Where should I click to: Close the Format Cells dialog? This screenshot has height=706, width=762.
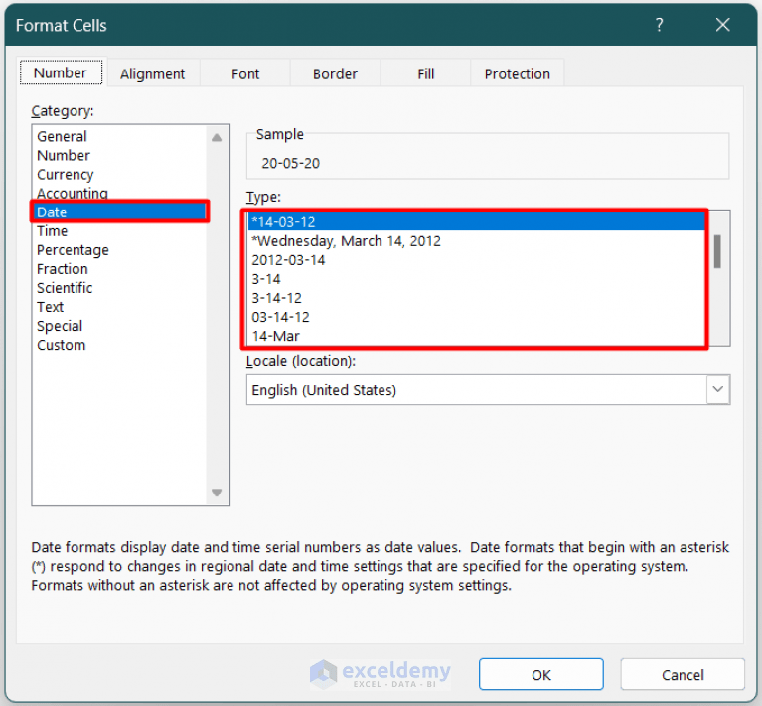(x=722, y=25)
